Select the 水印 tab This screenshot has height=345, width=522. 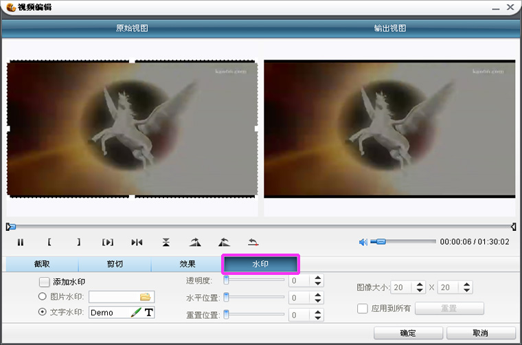coord(261,264)
